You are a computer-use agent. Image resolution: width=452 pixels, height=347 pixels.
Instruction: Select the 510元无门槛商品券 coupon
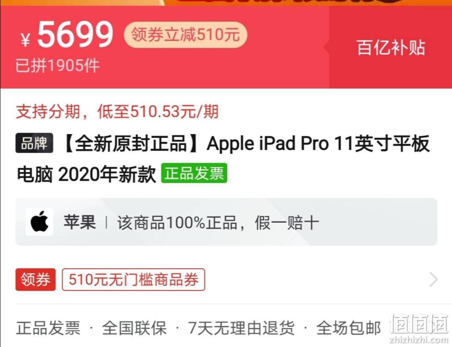point(134,279)
